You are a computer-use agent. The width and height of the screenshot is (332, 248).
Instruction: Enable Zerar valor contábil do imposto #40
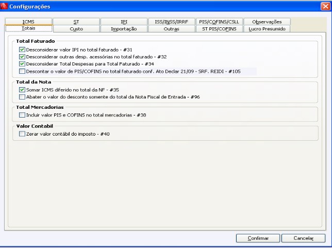pyautogui.click(x=22, y=134)
